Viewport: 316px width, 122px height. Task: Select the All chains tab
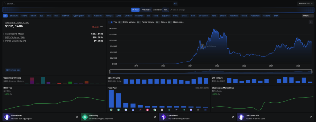click(5, 16)
